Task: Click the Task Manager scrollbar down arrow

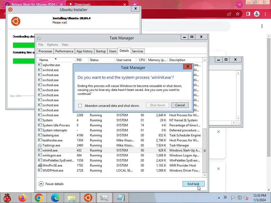Action: [x=205, y=175]
